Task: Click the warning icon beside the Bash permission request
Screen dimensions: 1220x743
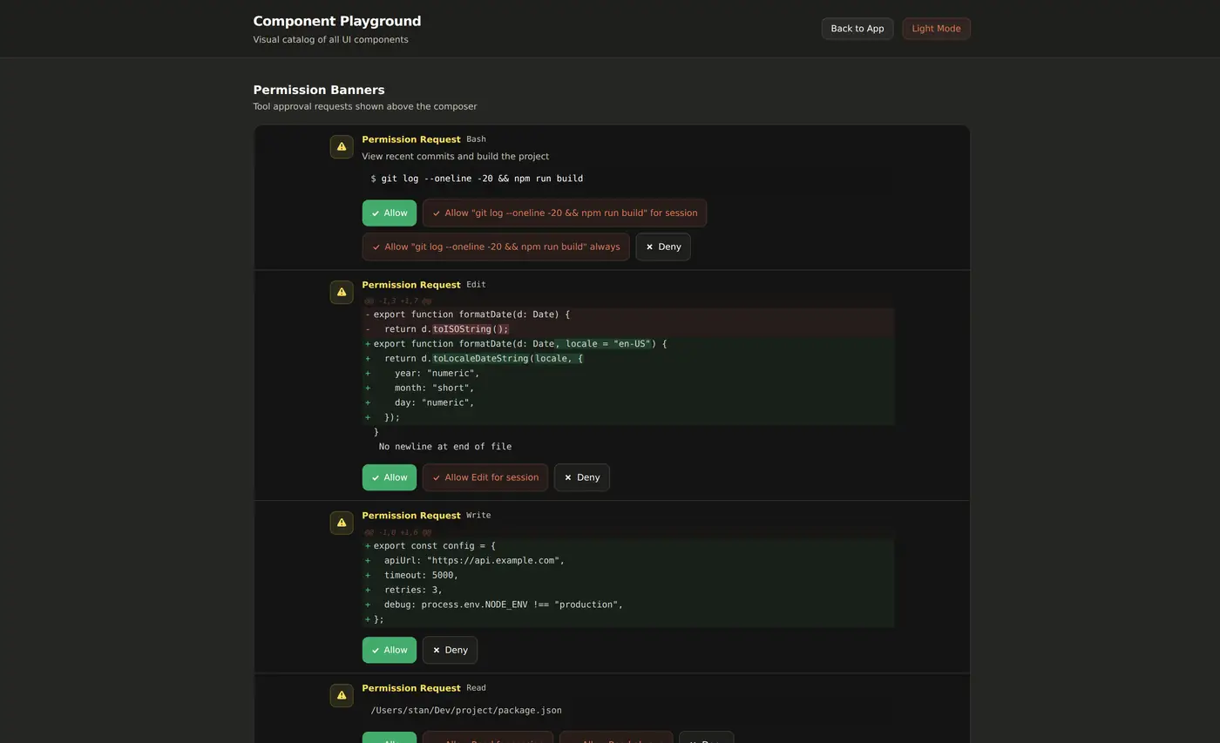Action: (342, 147)
